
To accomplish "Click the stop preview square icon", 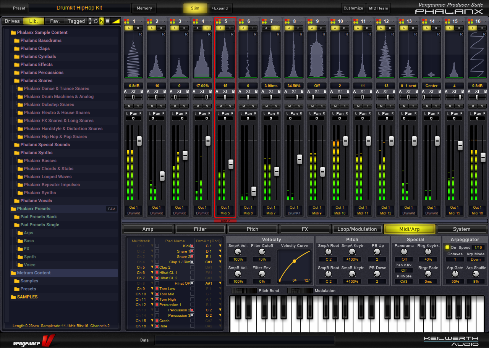I will click(107, 21).
